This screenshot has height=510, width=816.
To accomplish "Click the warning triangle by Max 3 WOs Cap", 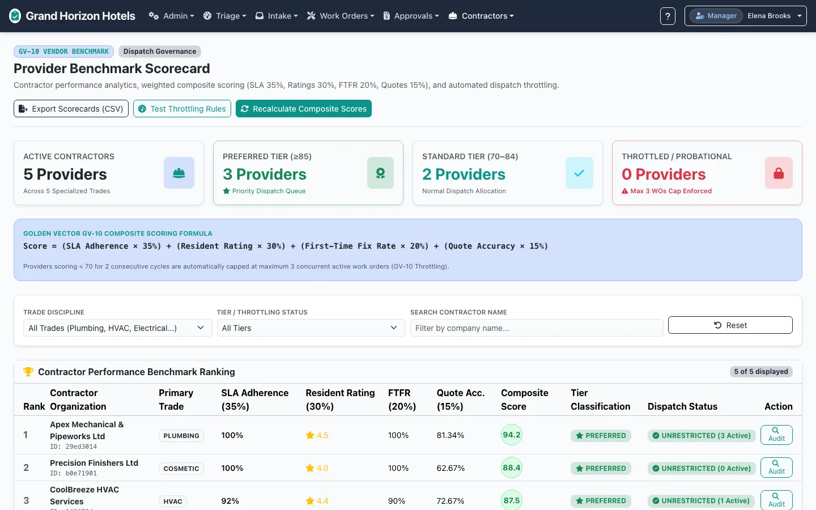I will (625, 191).
